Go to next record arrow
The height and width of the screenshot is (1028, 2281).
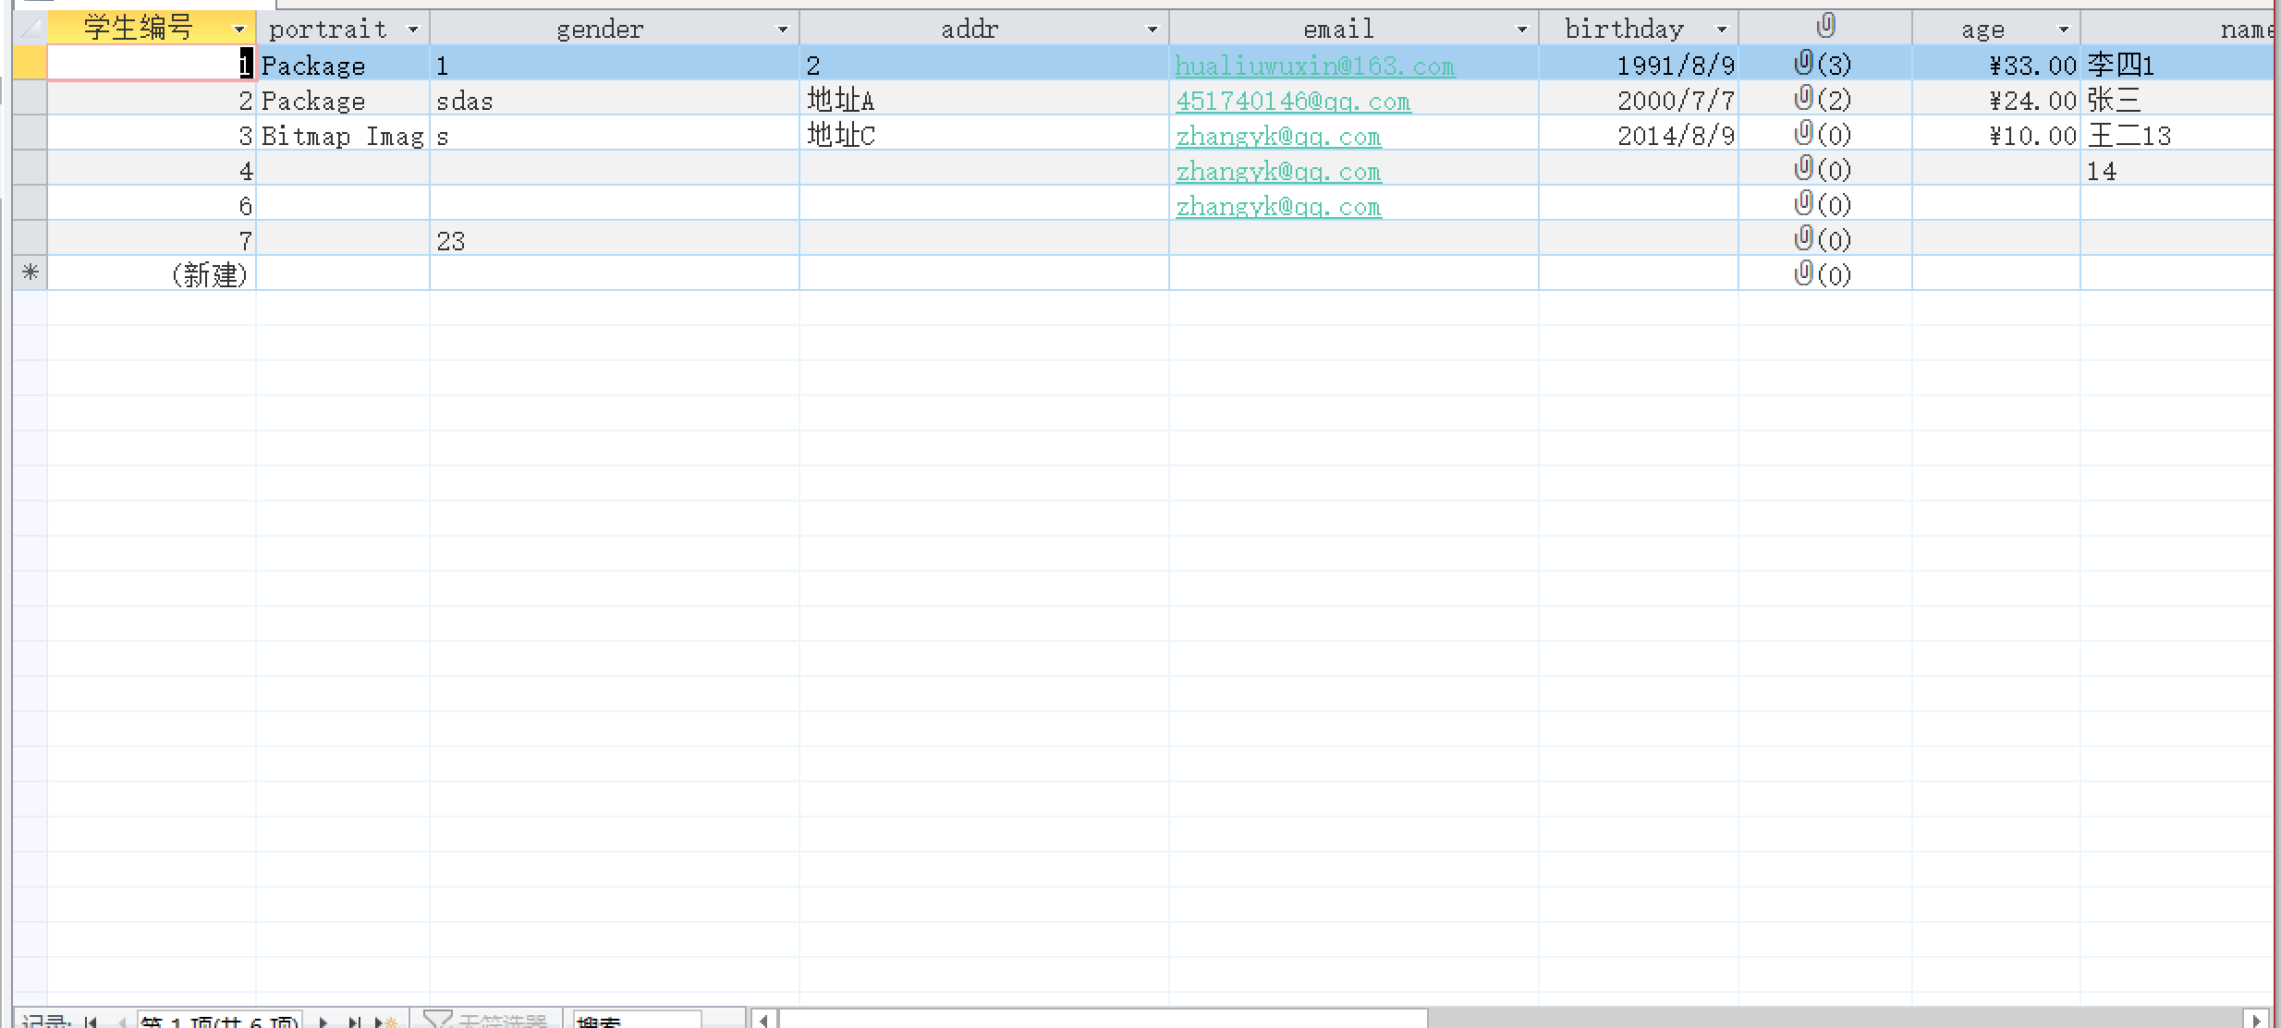tap(323, 1022)
